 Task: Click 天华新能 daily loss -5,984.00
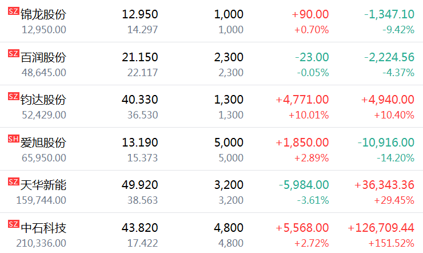(304, 185)
